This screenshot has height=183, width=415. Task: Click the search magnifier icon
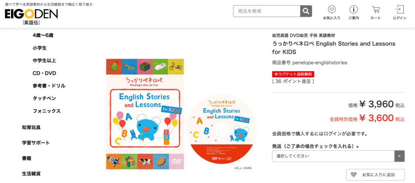[x=306, y=11]
